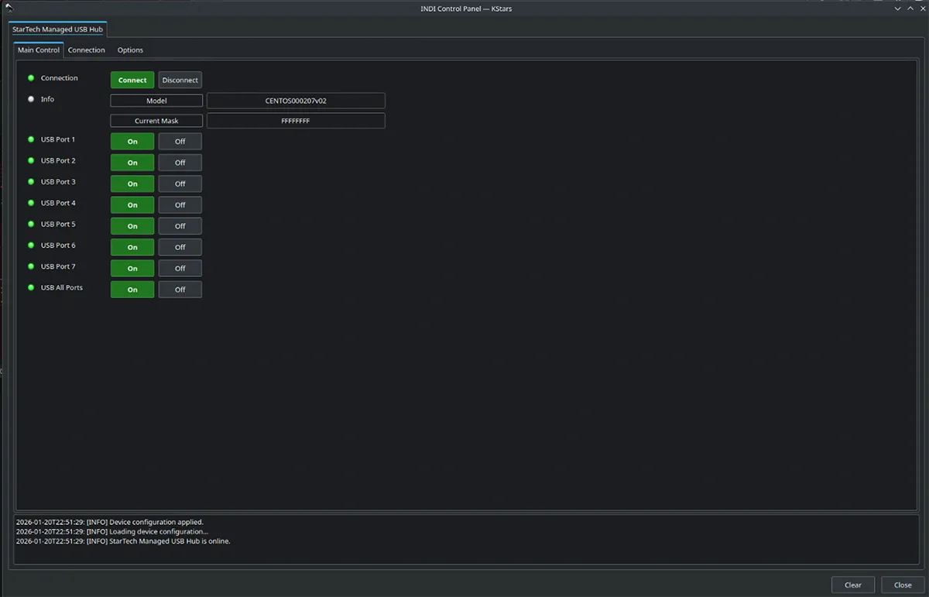Turn USB Port 1 Off
This screenshot has width=929, height=597.
[x=180, y=142]
